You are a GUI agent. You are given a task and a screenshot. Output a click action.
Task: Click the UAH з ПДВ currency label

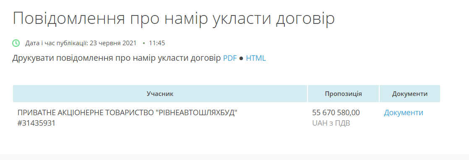(331, 123)
